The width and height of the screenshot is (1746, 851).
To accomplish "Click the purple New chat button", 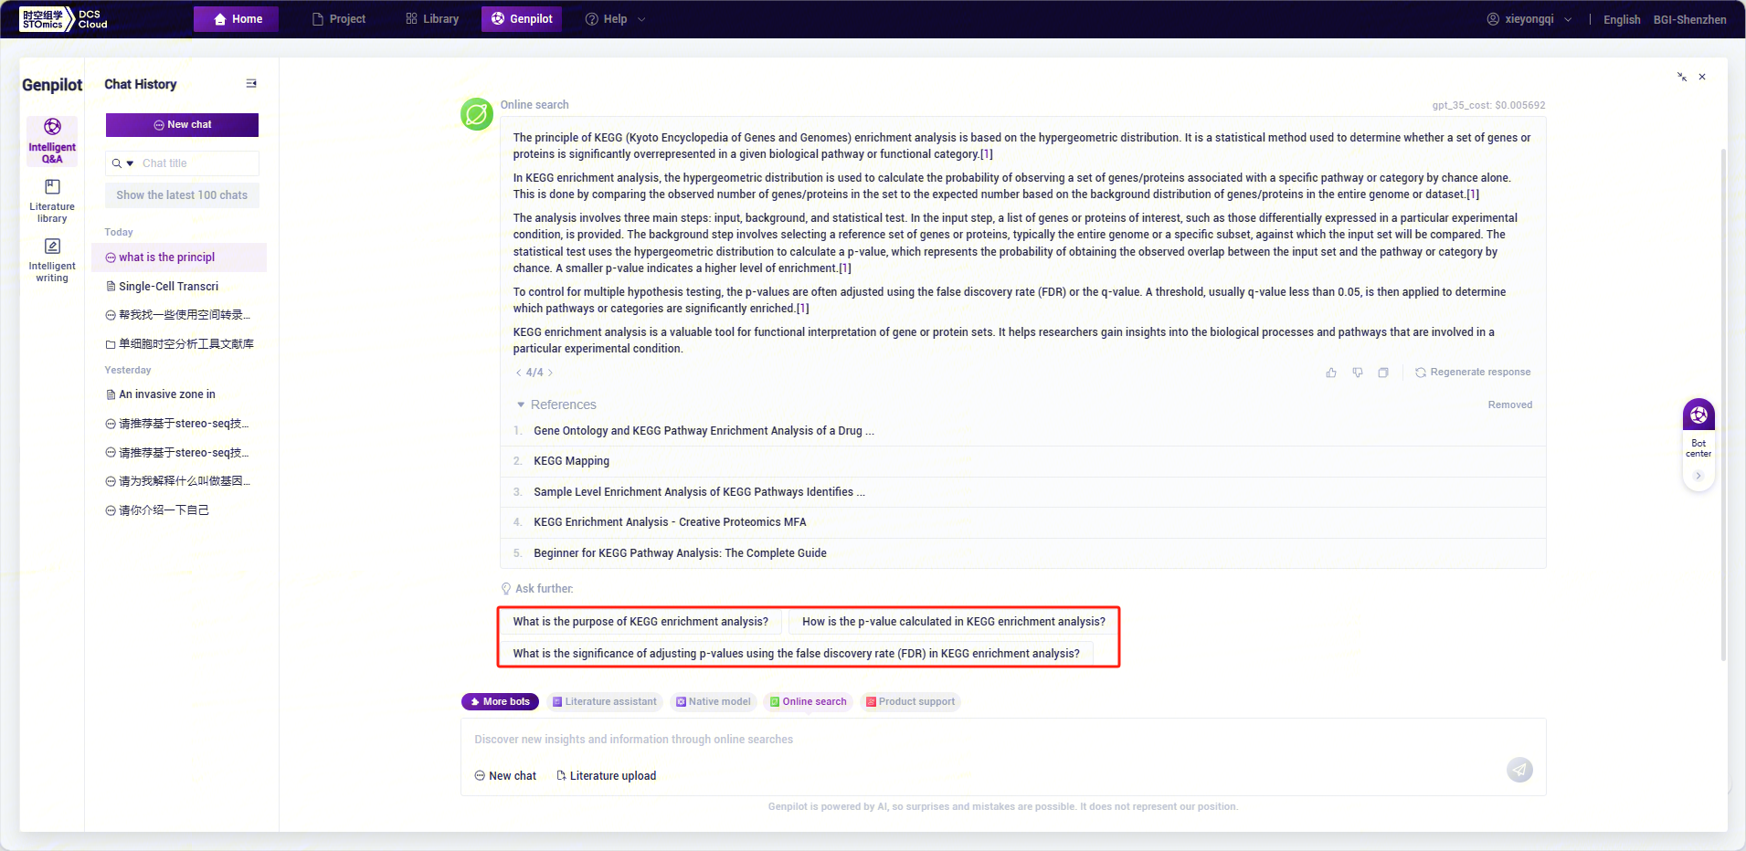I will (182, 125).
